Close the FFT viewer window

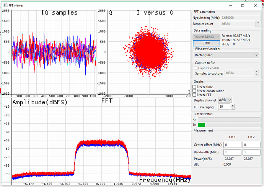[256, 5]
